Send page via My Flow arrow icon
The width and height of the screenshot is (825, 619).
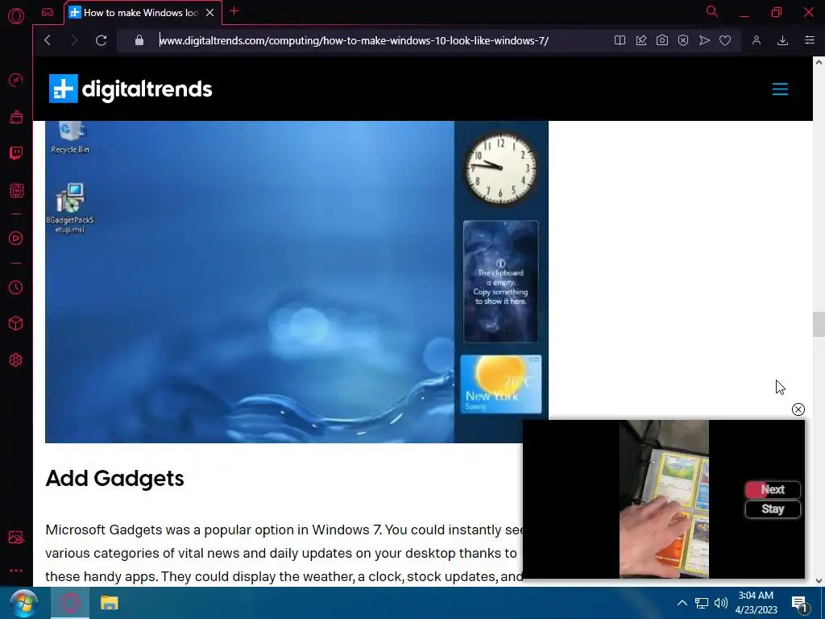pos(704,40)
